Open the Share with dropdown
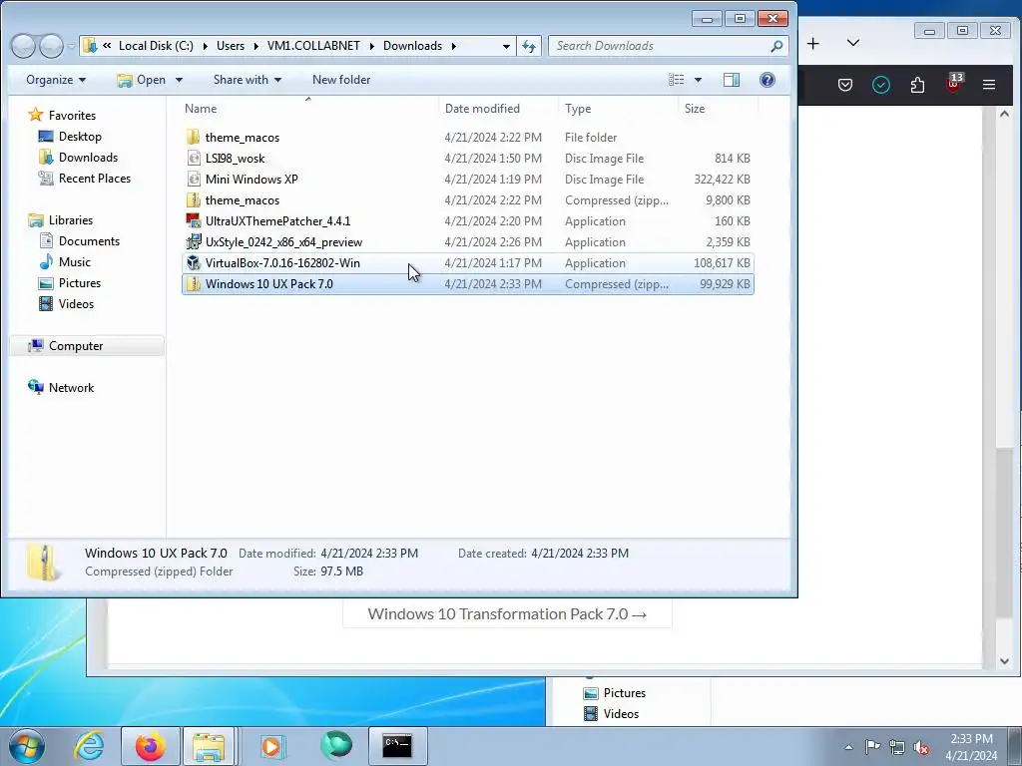 (x=248, y=80)
